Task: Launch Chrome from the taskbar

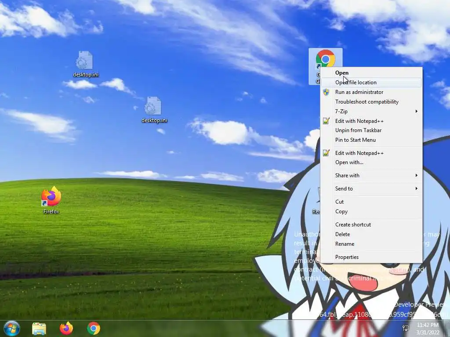Action: click(94, 328)
